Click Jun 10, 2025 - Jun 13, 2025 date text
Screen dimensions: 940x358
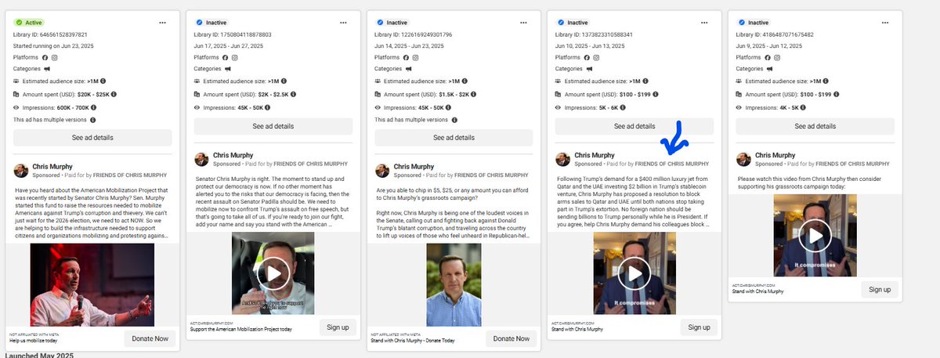click(x=594, y=45)
